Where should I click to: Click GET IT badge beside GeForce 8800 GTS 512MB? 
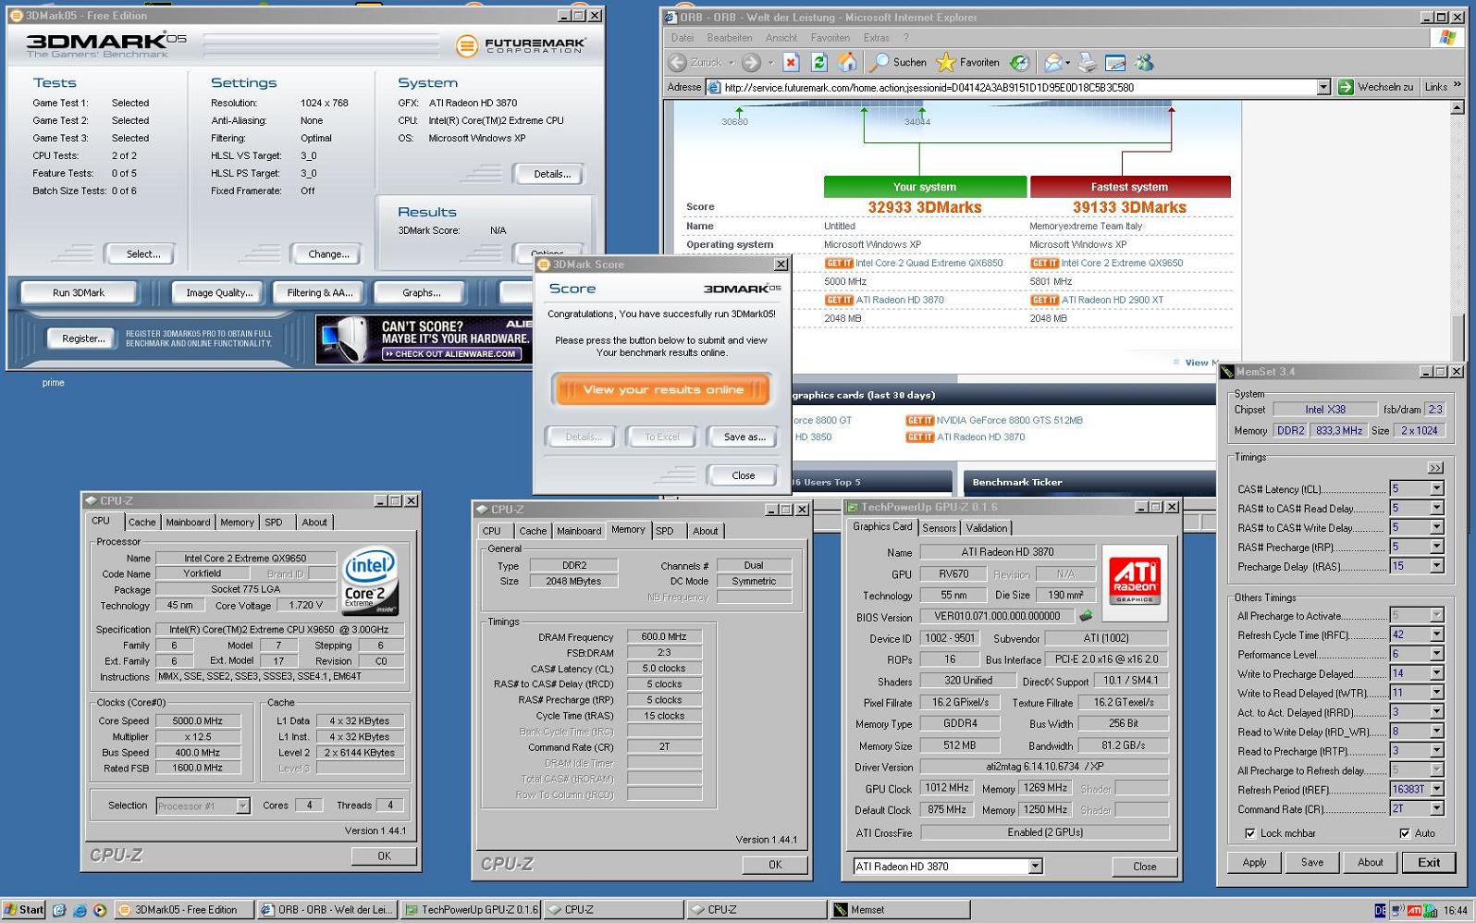pos(919,420)
